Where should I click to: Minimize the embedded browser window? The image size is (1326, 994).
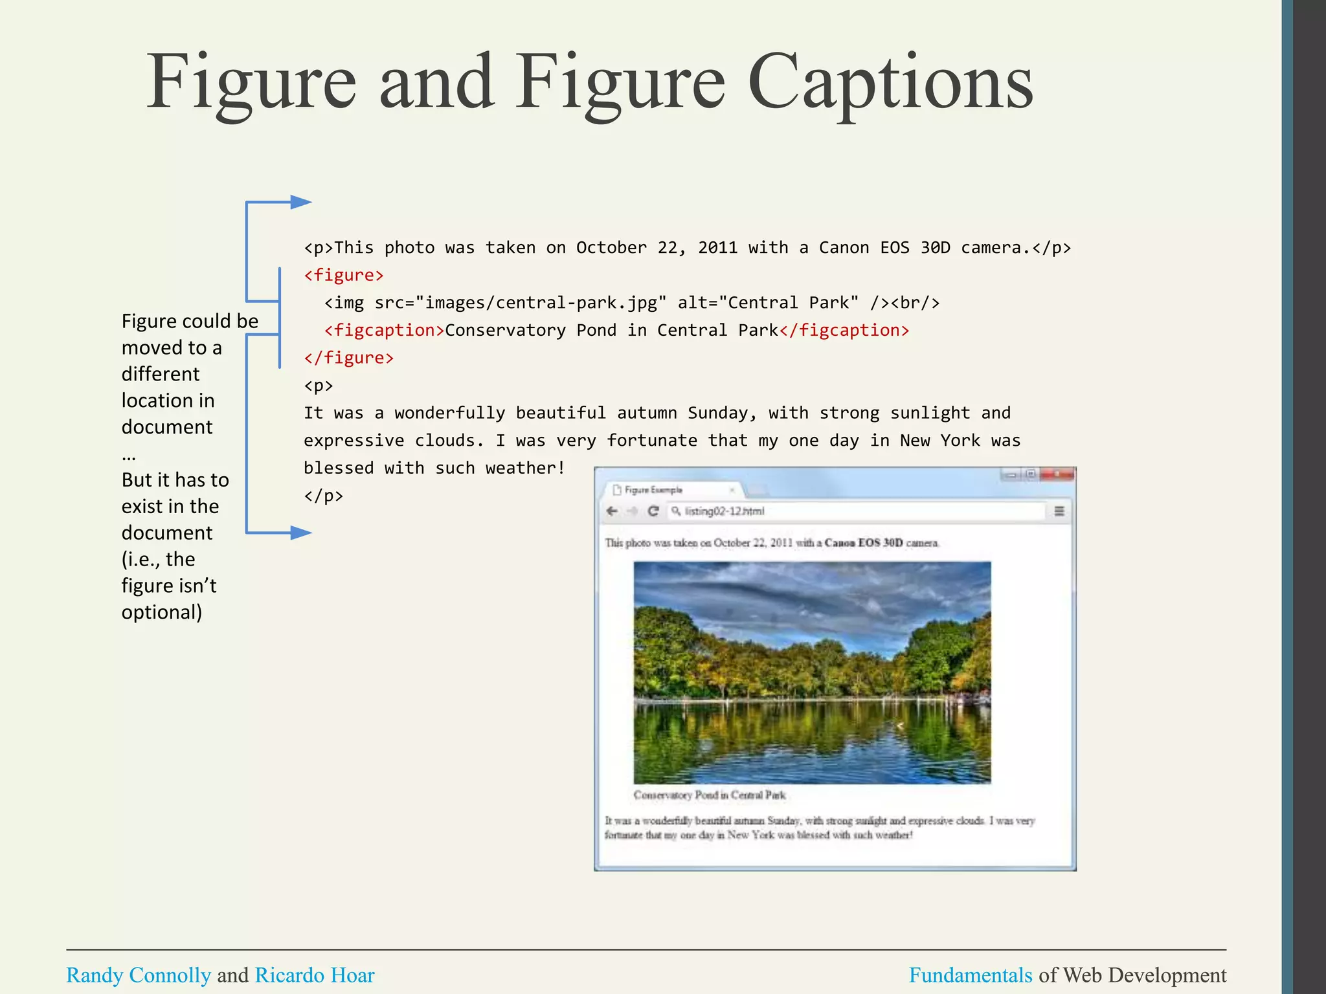[x=1011, y=475]
